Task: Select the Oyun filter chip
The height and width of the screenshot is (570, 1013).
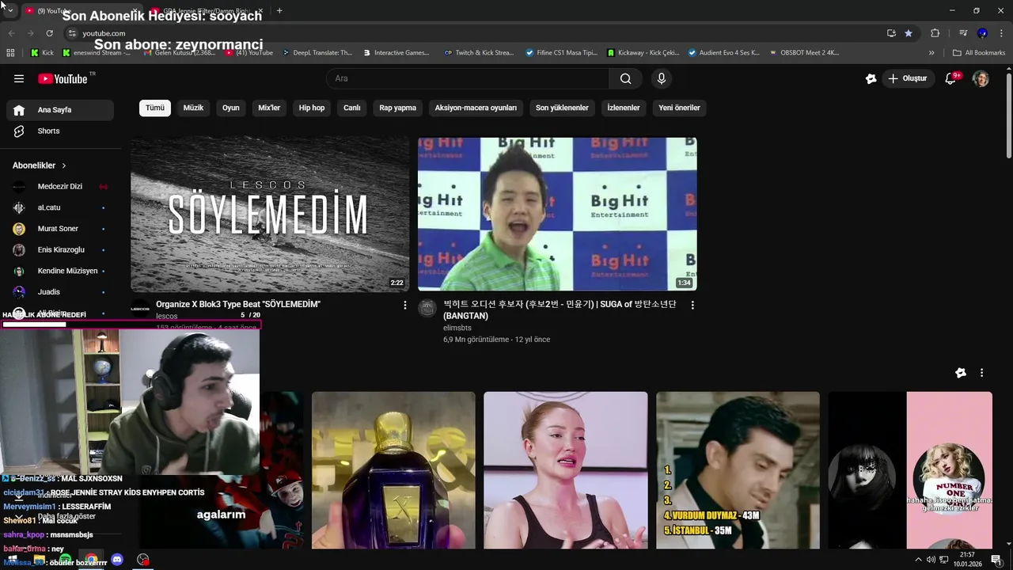Action: point(231,108)
